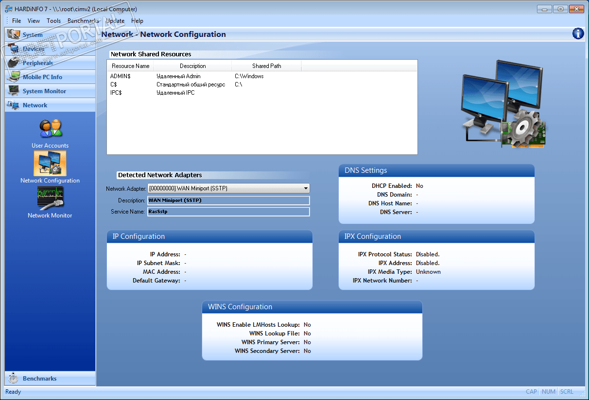Click the DHCP Enabled value No
This screenshot has height=400, width=589.
click(x=419, y=186)
